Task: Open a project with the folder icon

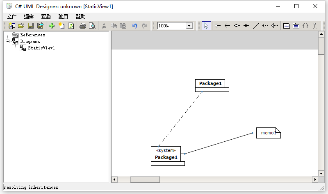Action: [x=21, y=26]
